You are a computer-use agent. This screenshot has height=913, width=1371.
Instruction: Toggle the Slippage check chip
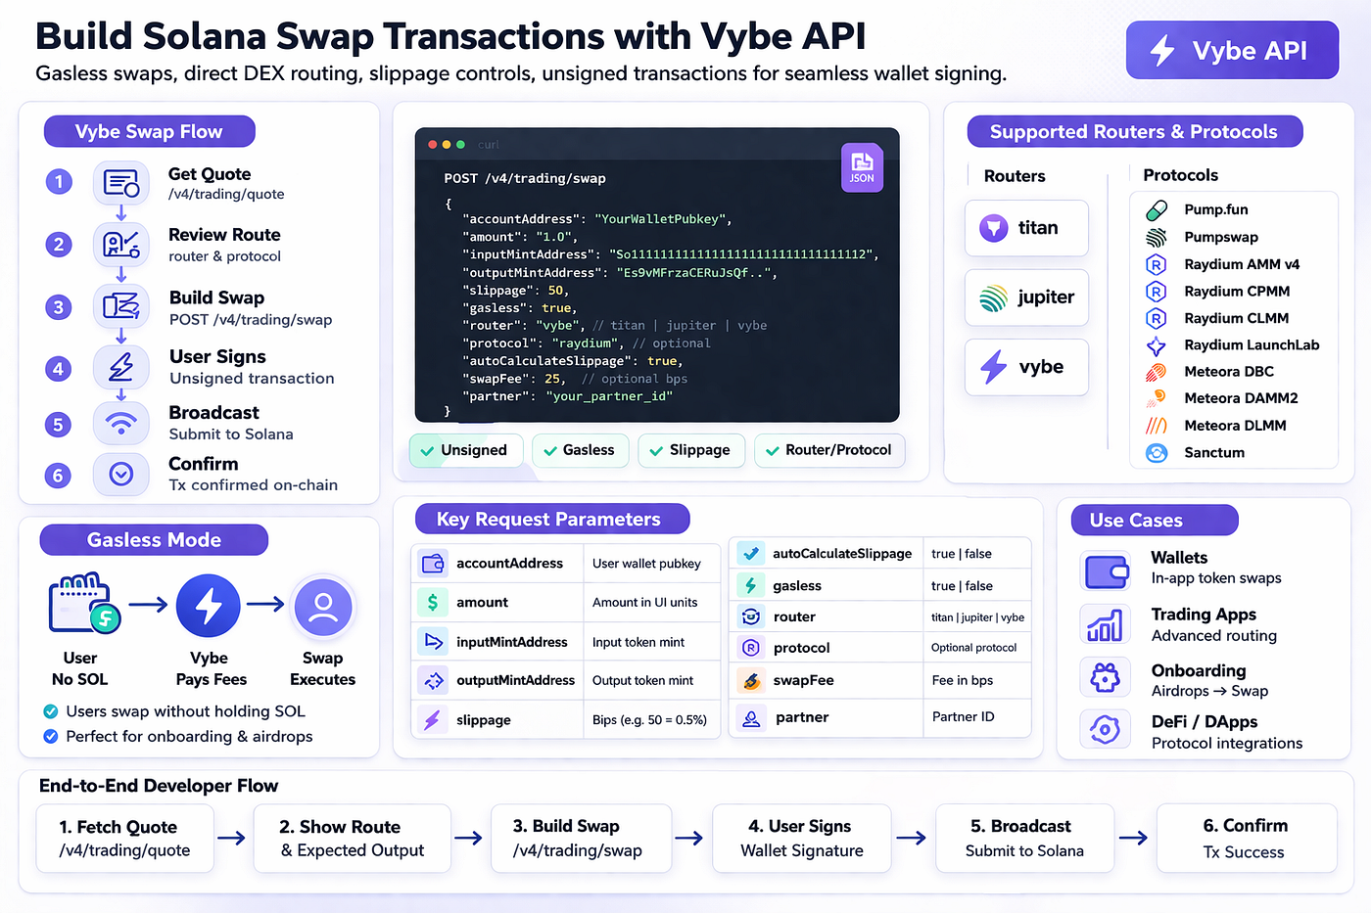click(691, 450)
